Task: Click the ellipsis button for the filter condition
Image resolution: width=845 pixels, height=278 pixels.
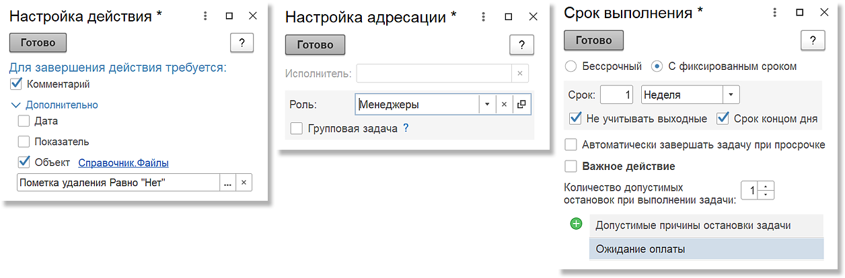Action: click(227, 183)
